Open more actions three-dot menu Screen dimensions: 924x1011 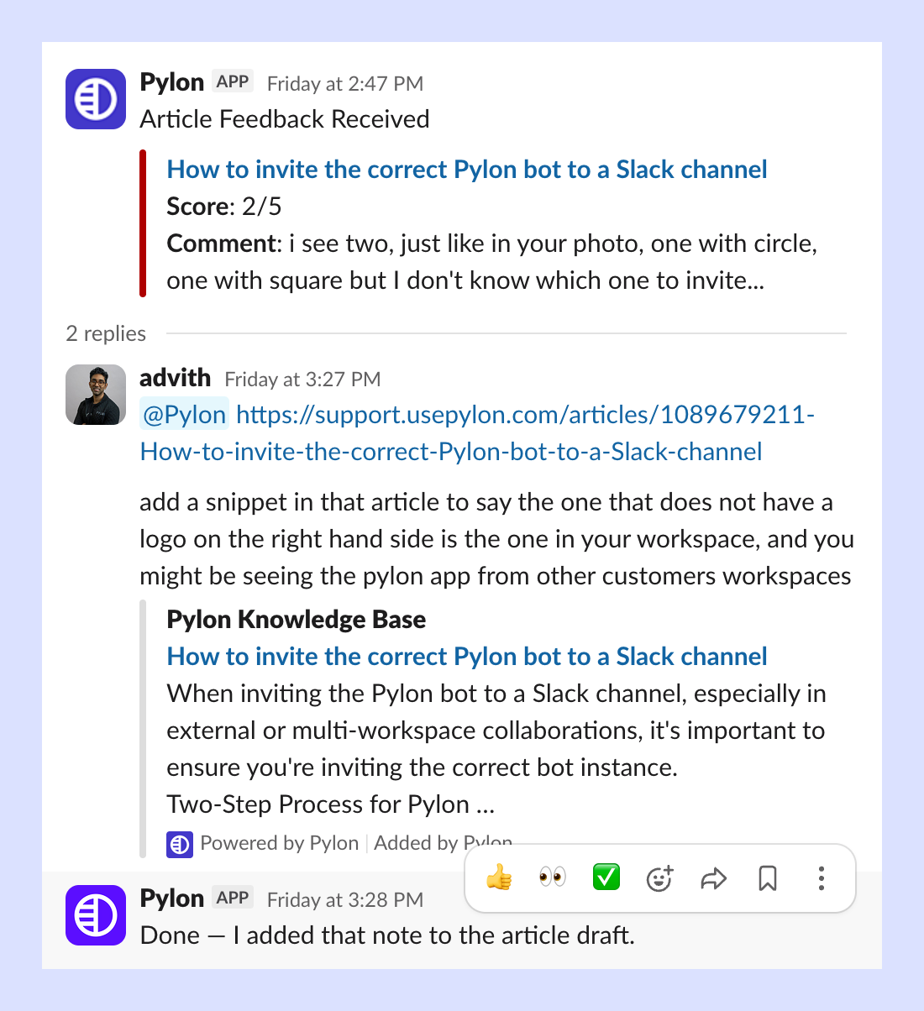coord(821,878)
